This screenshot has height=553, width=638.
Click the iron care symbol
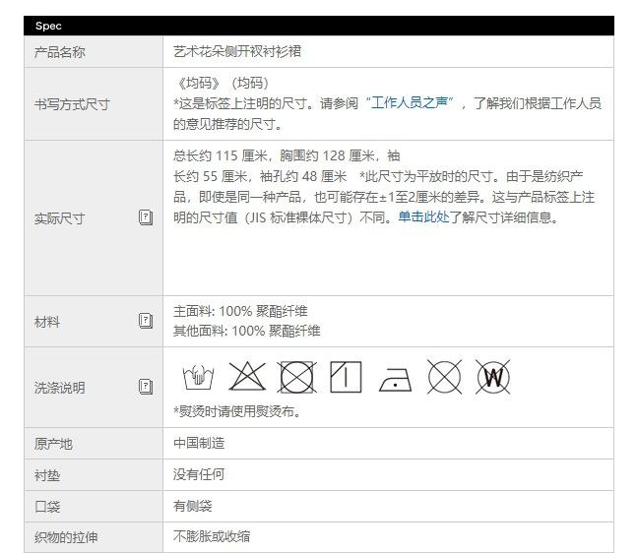tap(395, 377)
